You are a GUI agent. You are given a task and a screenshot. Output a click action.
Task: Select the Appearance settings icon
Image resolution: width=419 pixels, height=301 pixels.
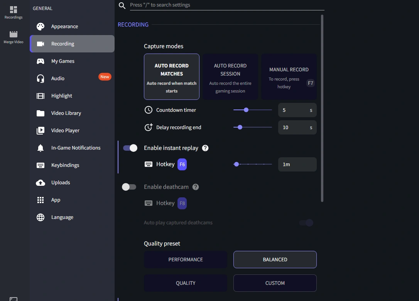41,26
